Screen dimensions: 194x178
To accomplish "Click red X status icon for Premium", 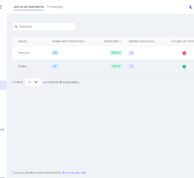I will pyautogui.click(x=184, y=53).
